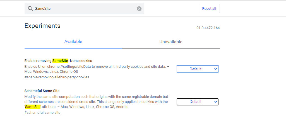Image resolution: width=286 pixels, height=128 pixels.
Task: Focus the search flags input field
Action: pyautogui.click(x=84, y=9)
